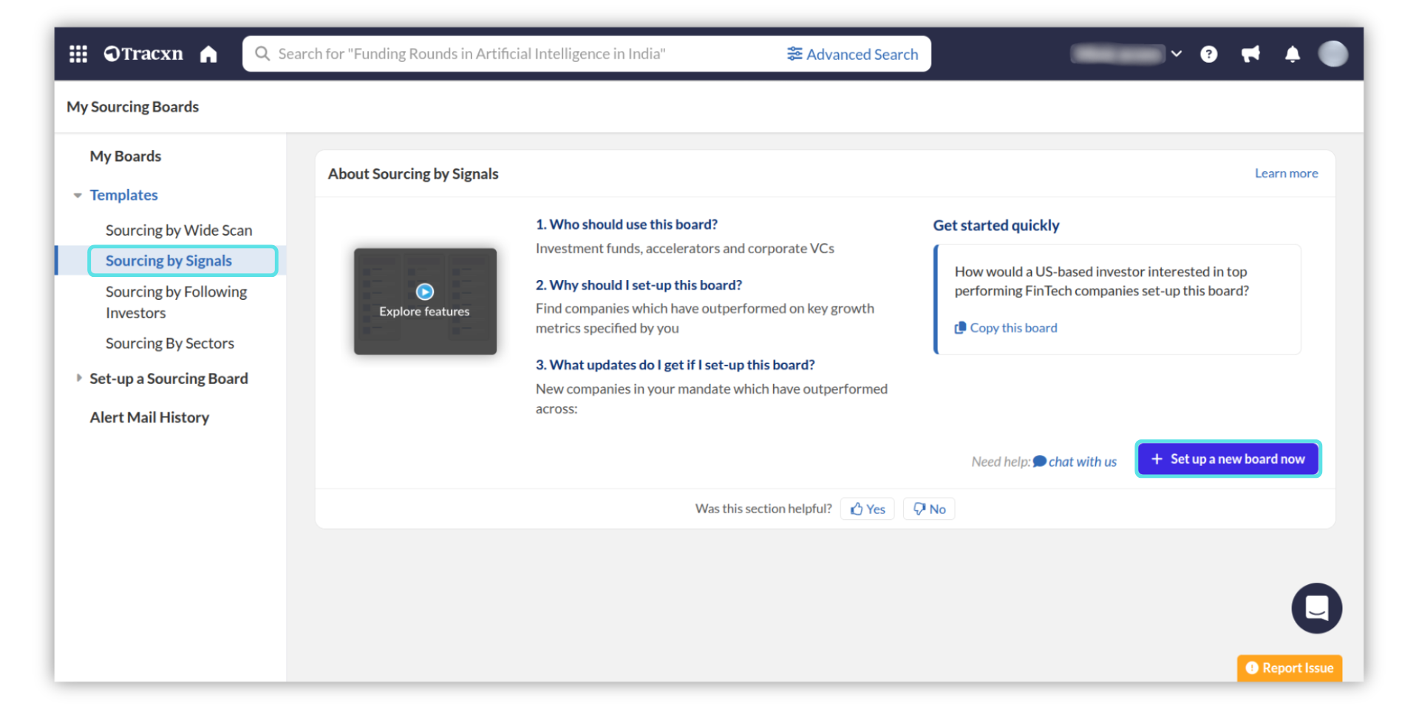Expand Set-up a Sourcing Board section

click(x=79, y=378)
